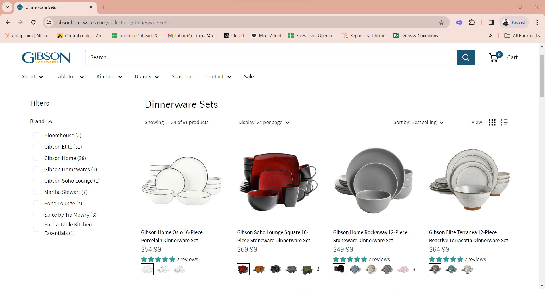Click the search magnifier button
The height and width of the screenshot is (289, 545).
point(466,57)
